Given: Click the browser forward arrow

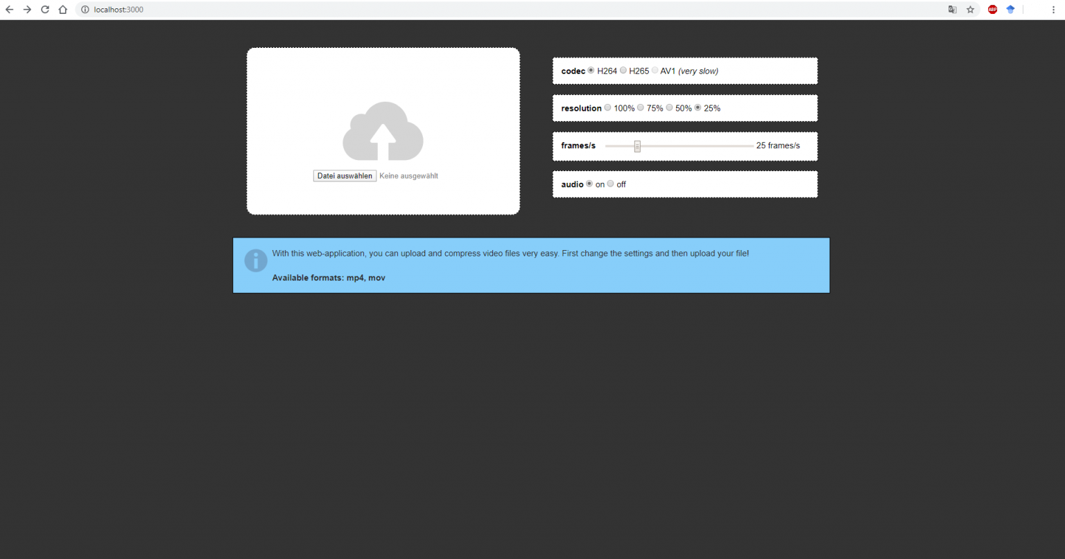Looking at the screenshot, I should tap(27, 10).
